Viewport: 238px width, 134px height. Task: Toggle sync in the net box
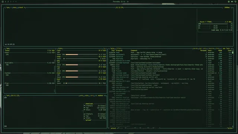pos(81,96)
